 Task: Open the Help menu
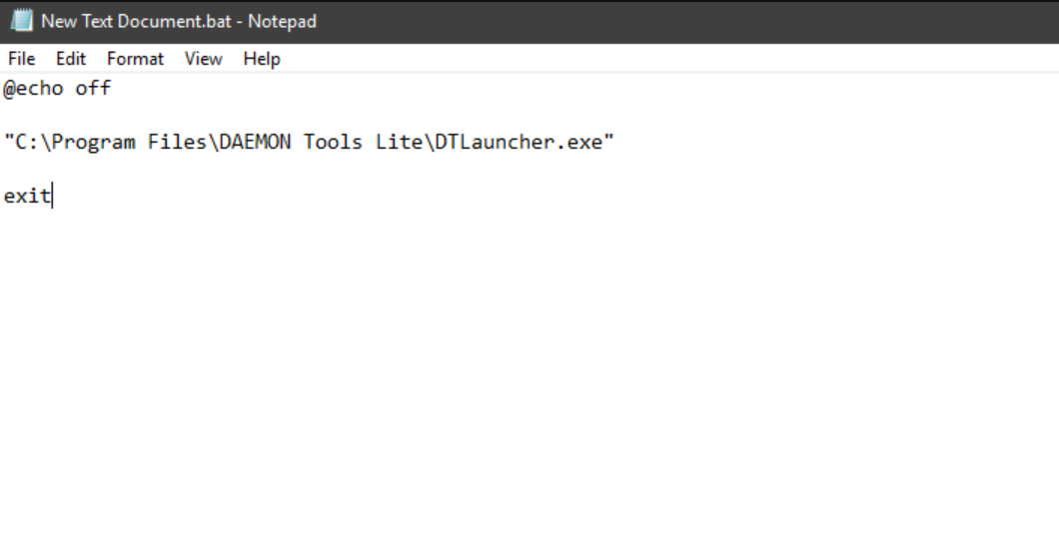[x=262, y=59]
